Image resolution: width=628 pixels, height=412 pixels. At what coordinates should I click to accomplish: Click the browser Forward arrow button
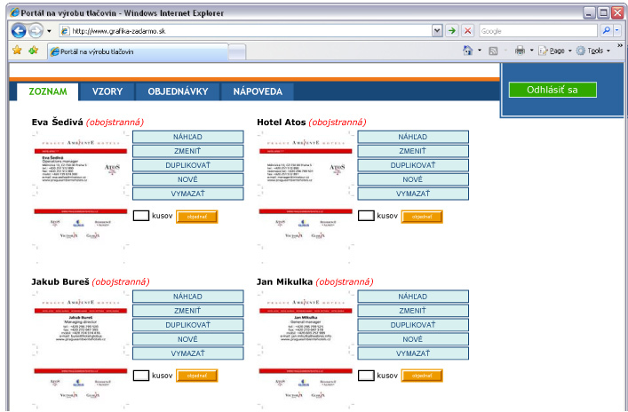click(x=36, y=31)
